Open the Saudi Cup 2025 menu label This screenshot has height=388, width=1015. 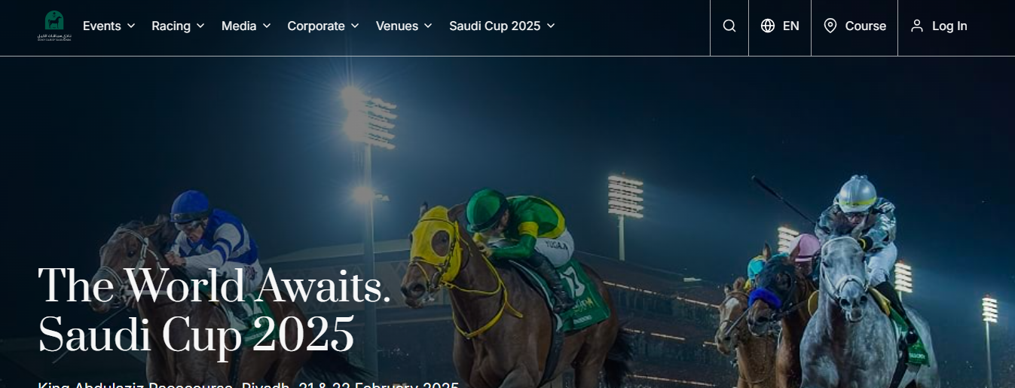click(x=495, y=26)
